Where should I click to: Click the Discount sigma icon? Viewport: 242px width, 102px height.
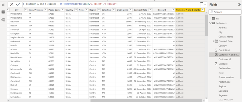point(216,64)
